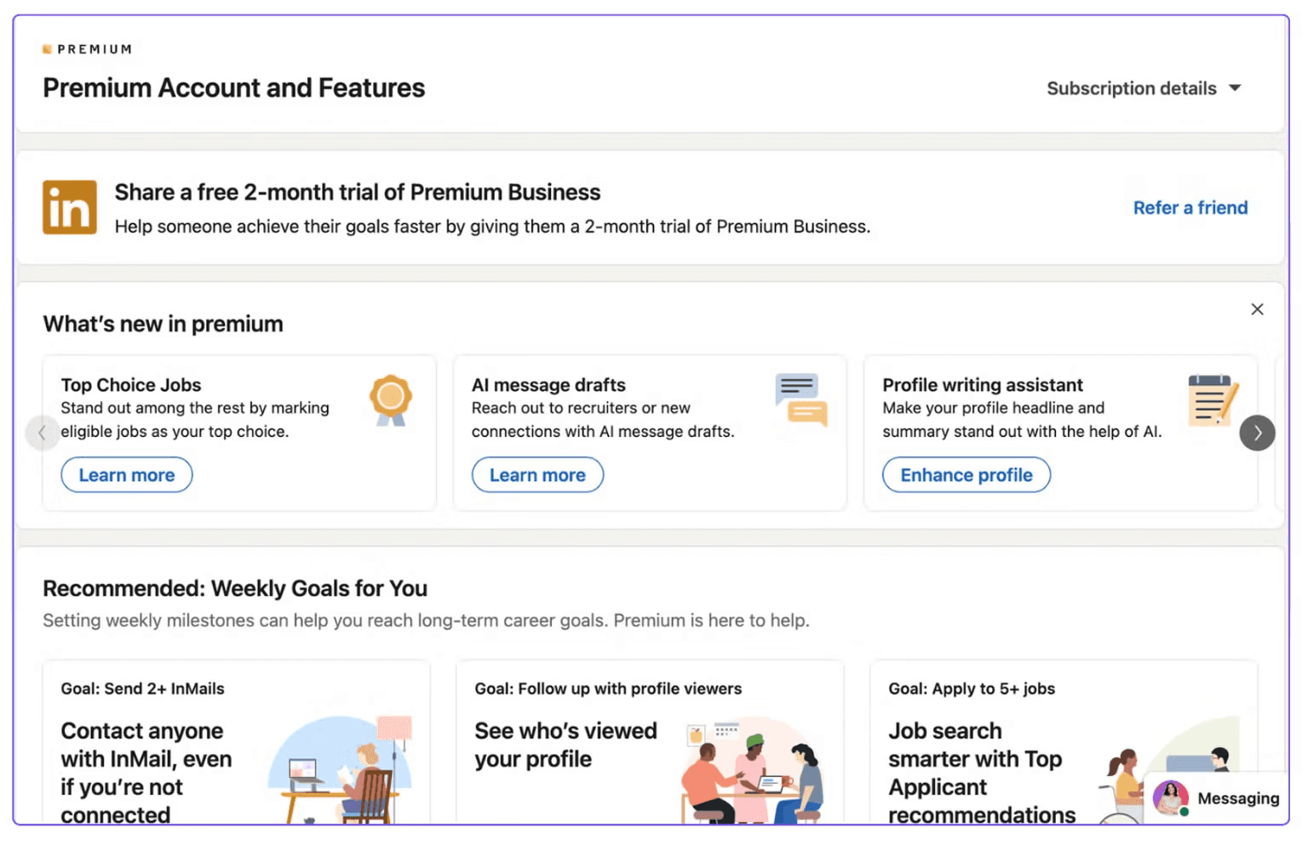This screenshot has width=1308, height=845.
Task: Click the Profile writing assistant notepad icon
Action: [1213, 400]
